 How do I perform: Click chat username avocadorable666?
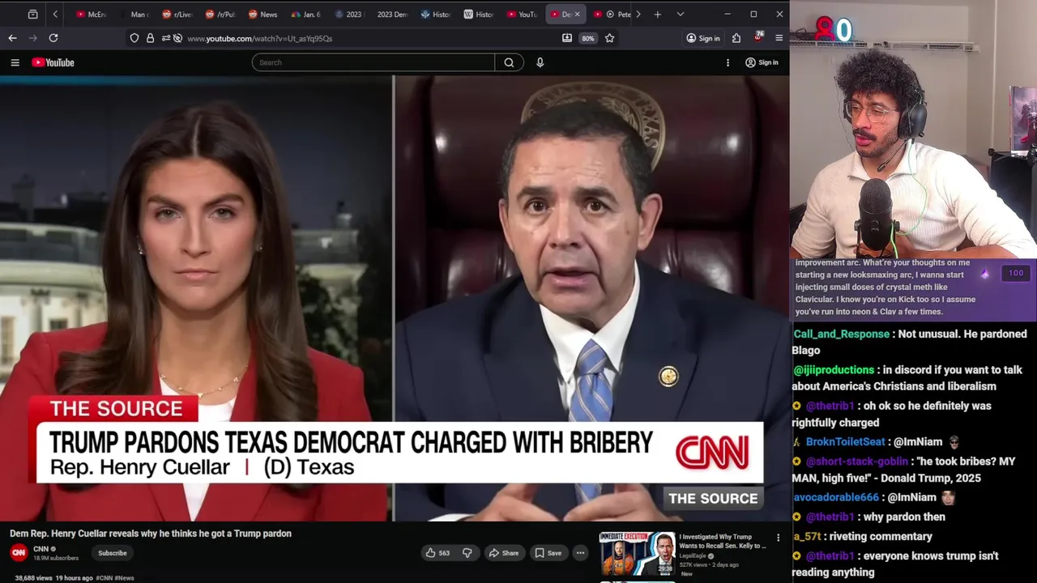coord(836,497)
